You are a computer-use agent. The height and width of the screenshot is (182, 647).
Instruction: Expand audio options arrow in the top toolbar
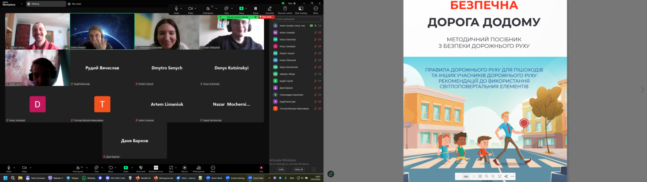pos(182,8)
